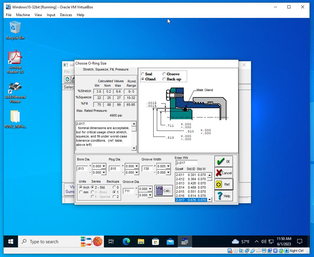
Task: Open VirtualBox File menu
Action: click(x=9, y=15)
